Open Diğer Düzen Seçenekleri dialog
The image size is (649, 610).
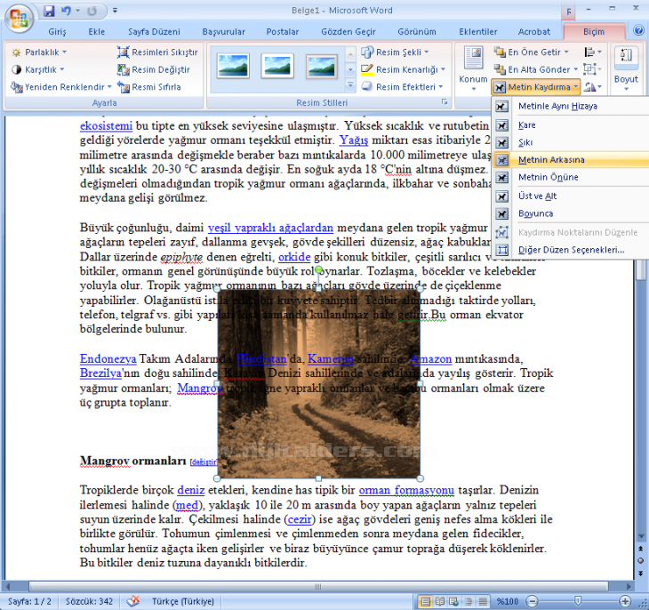[x=571, y=250]
